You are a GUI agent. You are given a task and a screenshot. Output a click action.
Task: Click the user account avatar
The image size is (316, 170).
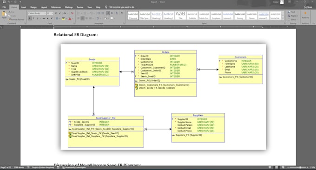pos(282,2)
